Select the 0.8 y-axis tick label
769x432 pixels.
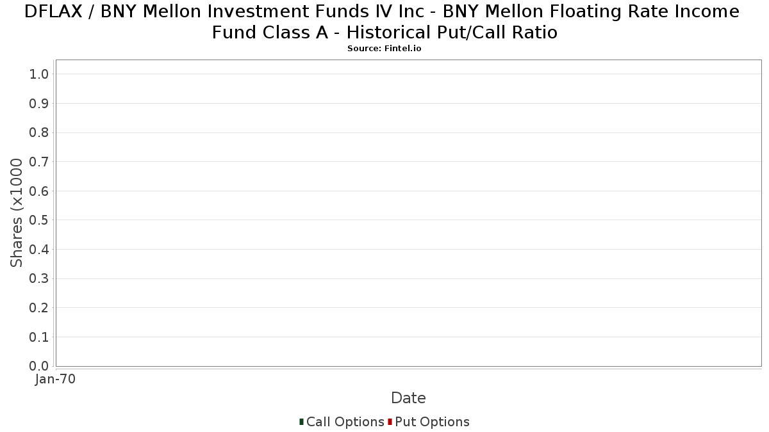[x=39, y=132]
